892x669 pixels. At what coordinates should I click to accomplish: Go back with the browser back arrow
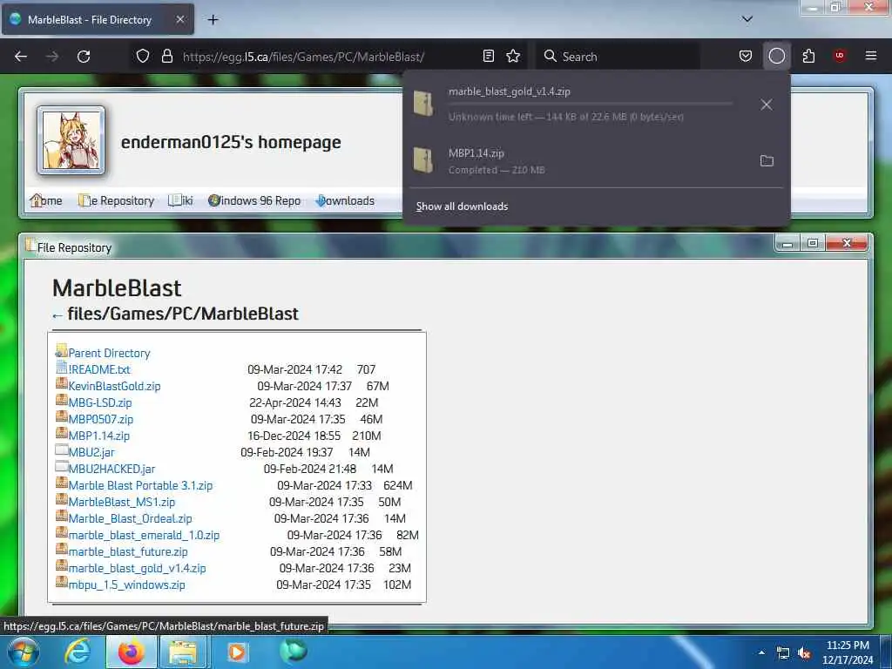tap(21, 57)
